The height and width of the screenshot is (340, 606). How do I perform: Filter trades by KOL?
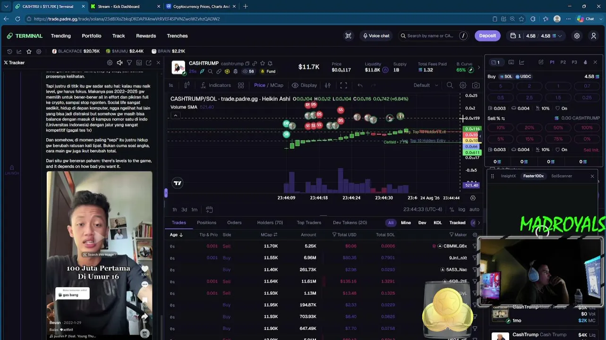[x=438, y=223]
